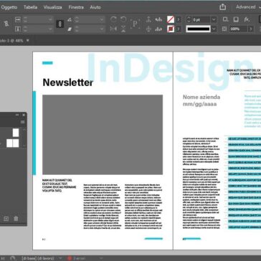Click the Select Previous Object icon
The height and width of the screenshot is (261, 261).
(158, 19)
